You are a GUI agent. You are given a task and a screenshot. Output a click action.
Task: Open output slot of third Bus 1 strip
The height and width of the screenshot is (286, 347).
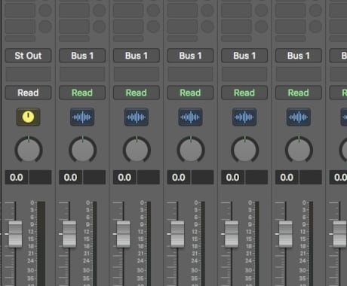coord(190,56)
